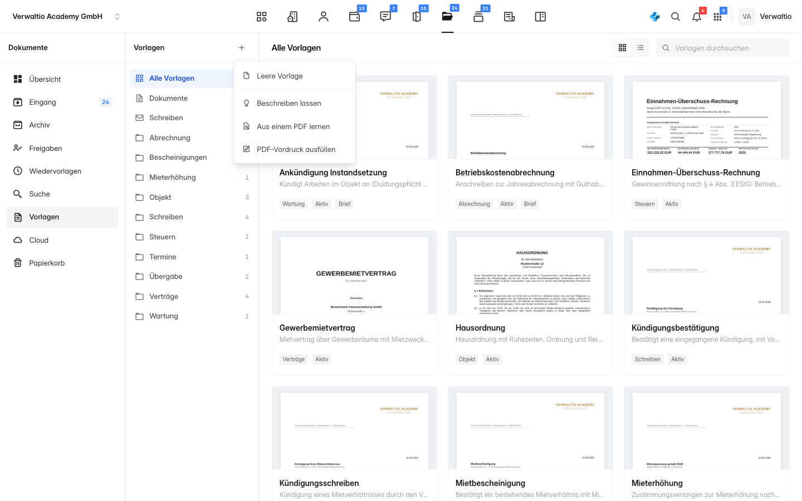Switch to grid view of templates
The image size is (802, 501).
click(623, 48)
